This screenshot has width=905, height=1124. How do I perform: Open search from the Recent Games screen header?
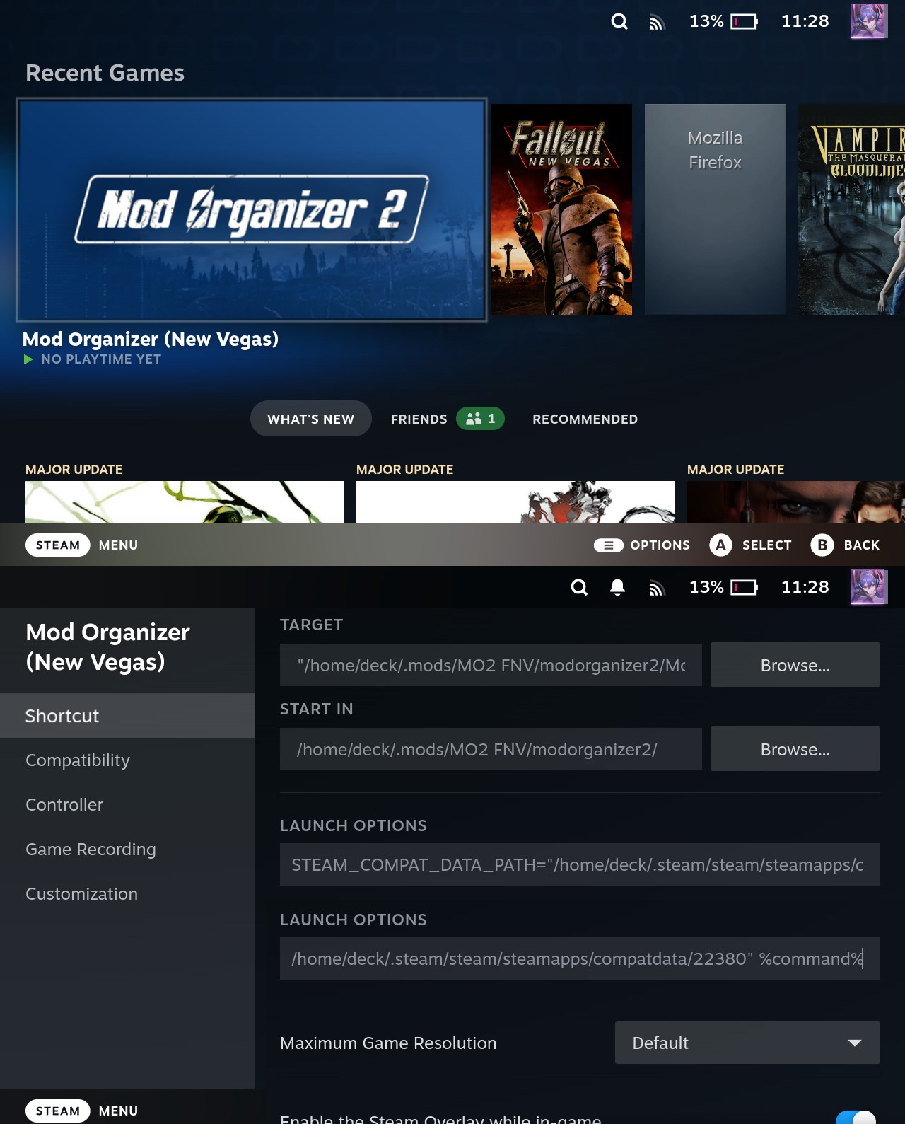619,21
